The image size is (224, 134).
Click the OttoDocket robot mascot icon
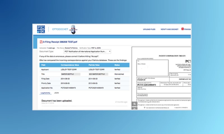[73, 30]
